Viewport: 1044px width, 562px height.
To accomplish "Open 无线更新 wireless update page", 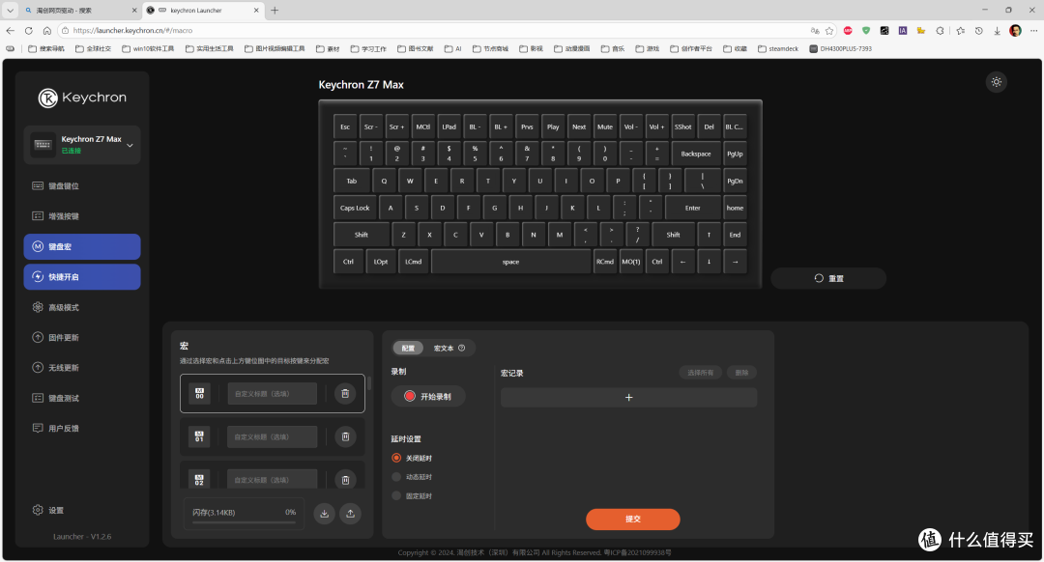I will [82, 368].
